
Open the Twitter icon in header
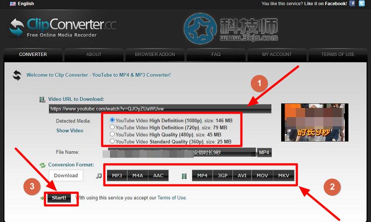click(x=362, y=3)
